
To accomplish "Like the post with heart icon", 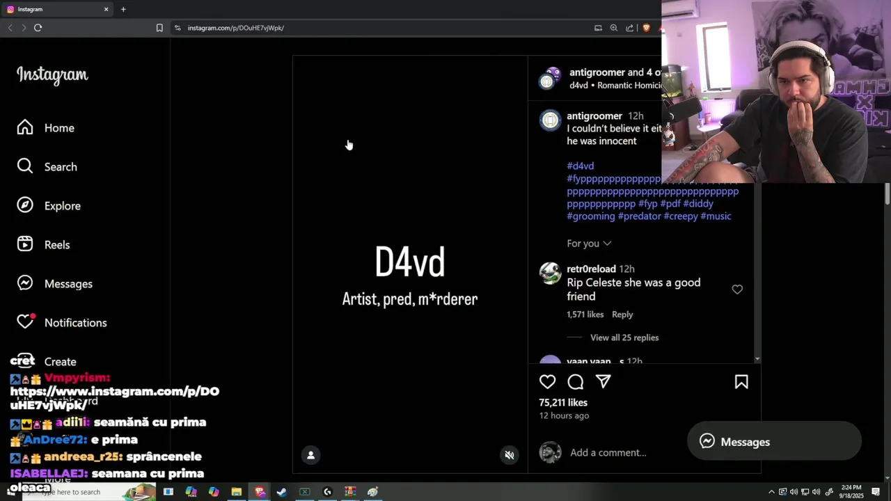I will click(x=548, y=381).
